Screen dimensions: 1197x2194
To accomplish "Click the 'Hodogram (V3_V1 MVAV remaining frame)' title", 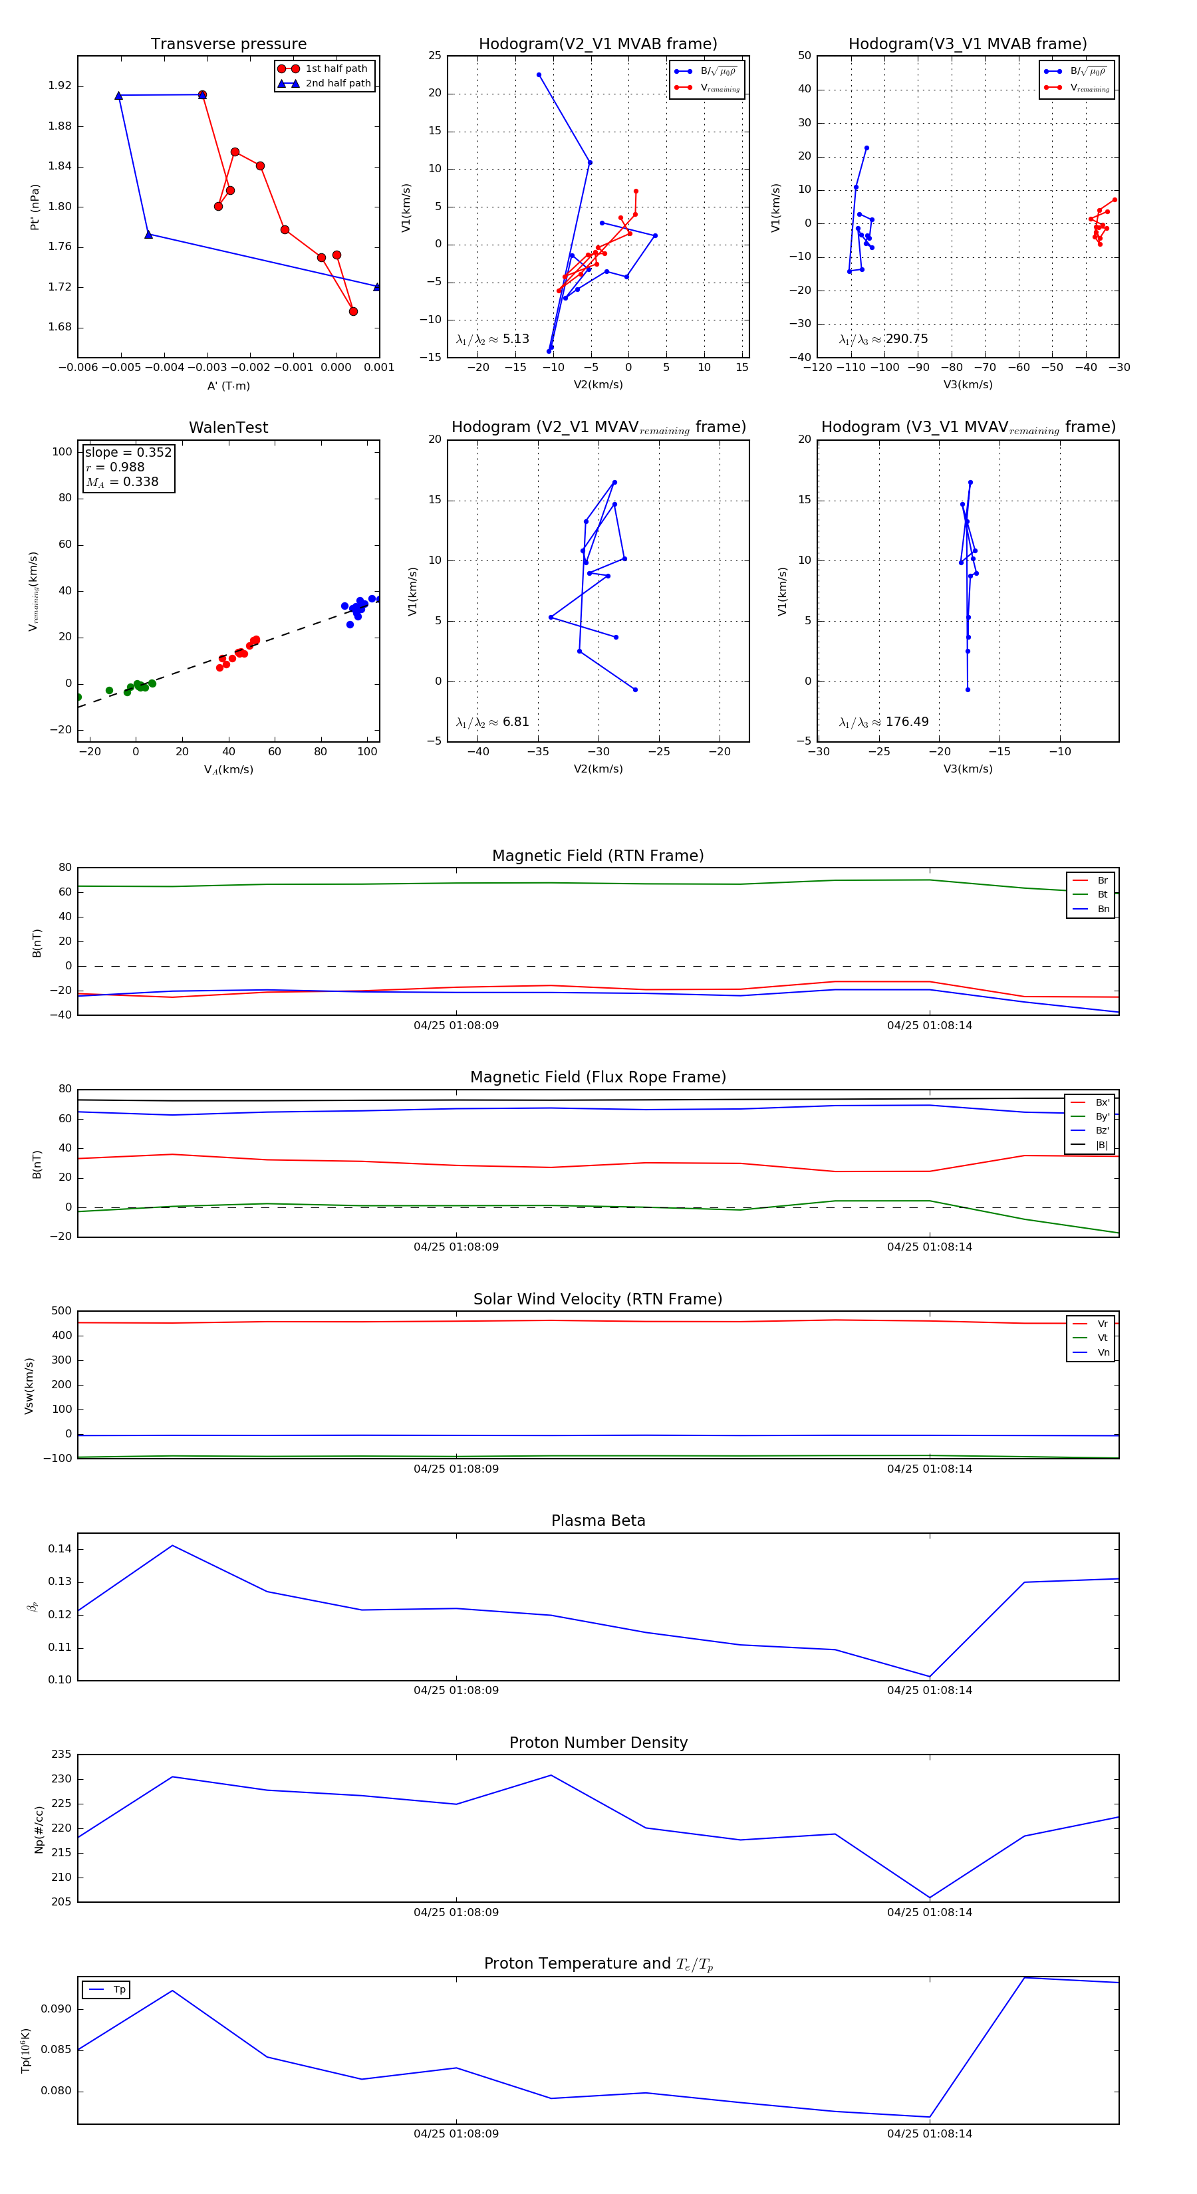I will (968, 427).
